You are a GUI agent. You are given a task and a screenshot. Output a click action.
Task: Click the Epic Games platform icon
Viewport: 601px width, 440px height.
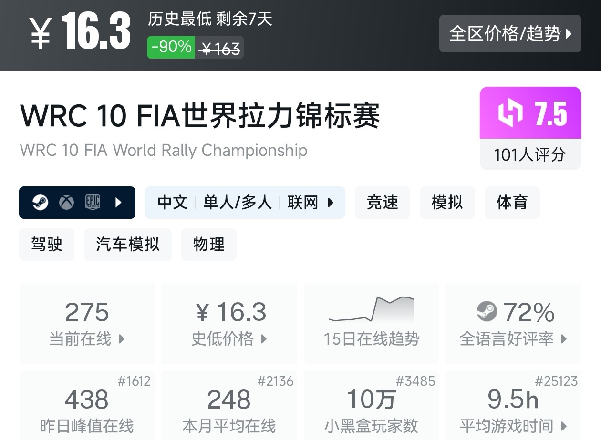93,203
